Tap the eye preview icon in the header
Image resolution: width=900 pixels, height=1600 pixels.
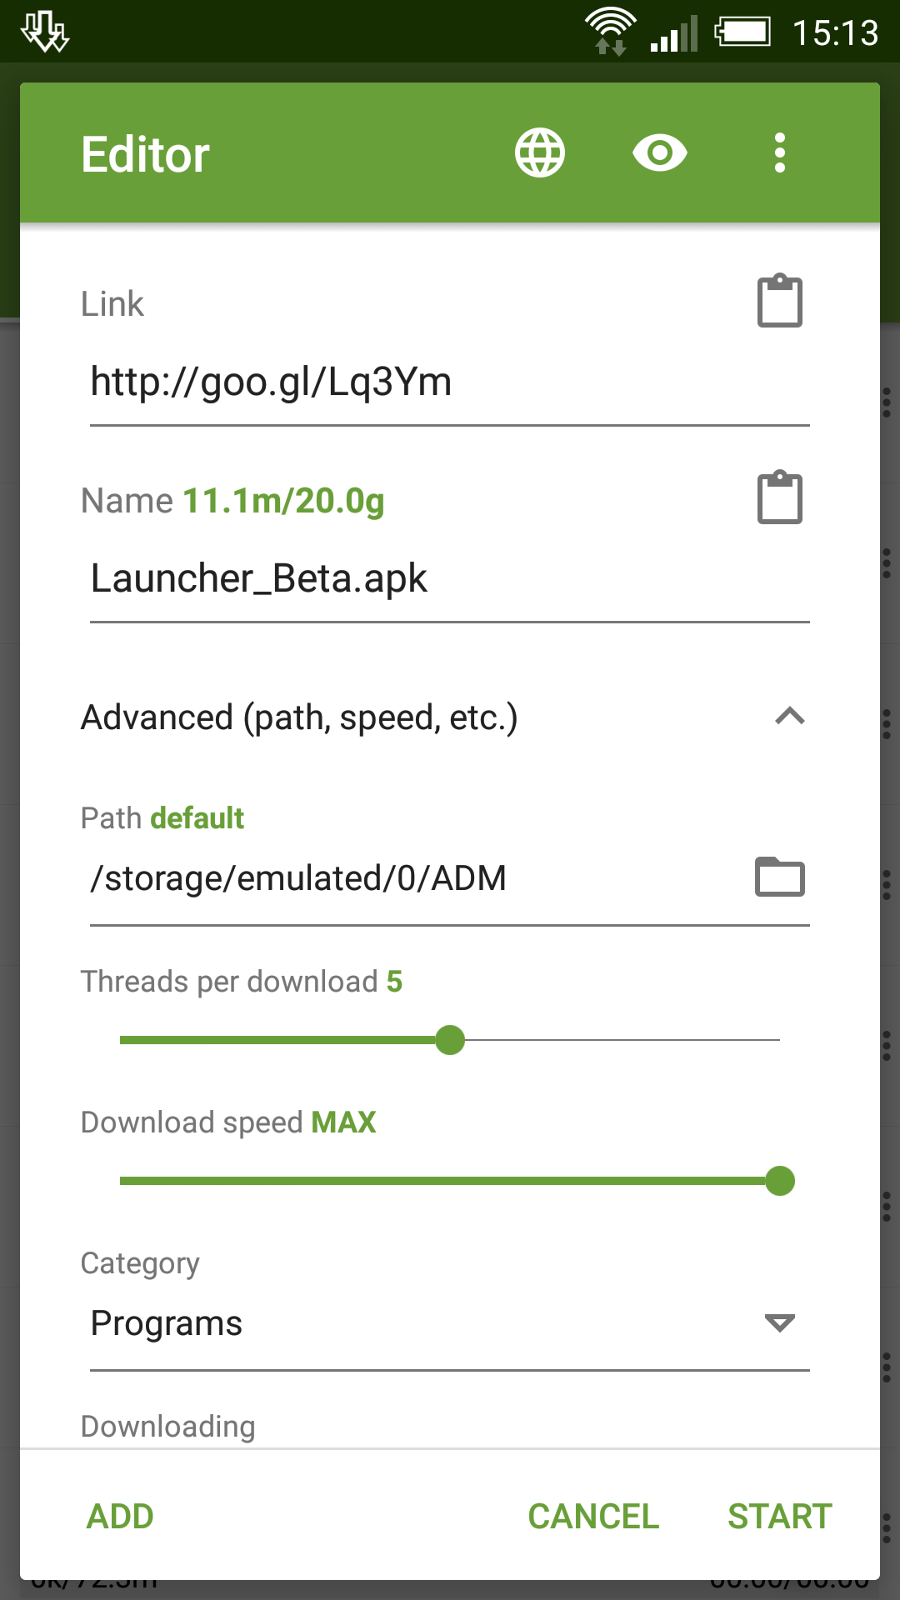(659, 152)
